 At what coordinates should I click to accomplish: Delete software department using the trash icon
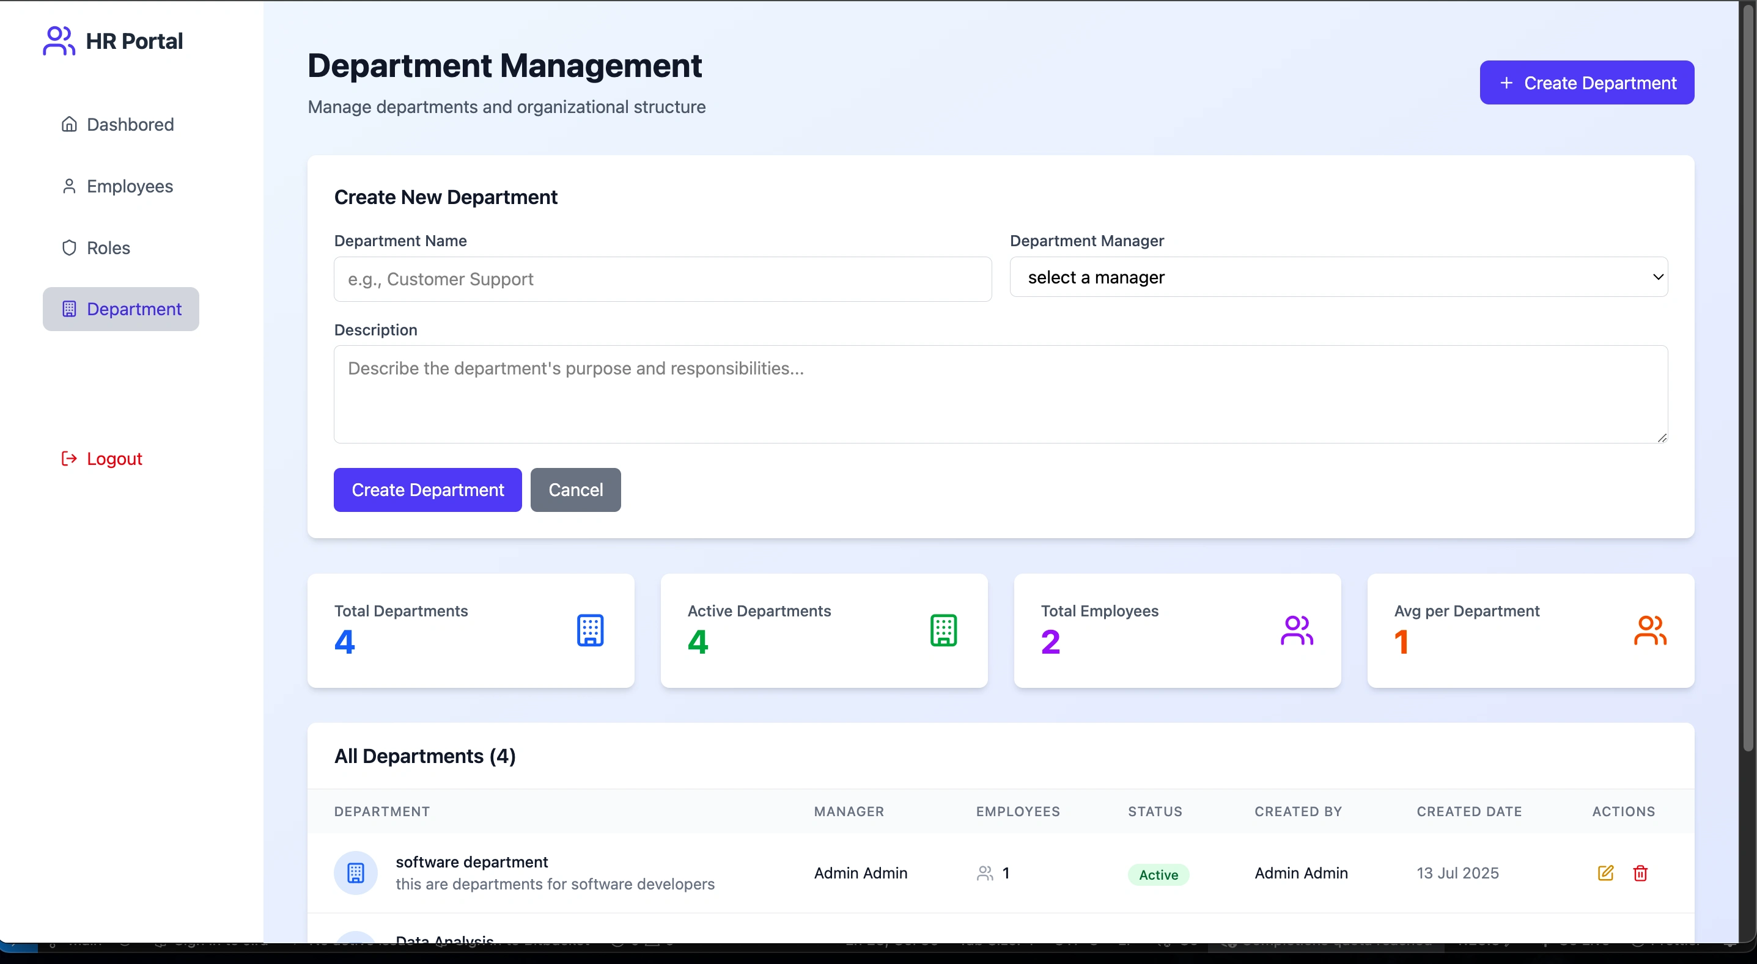[1640, 872]
